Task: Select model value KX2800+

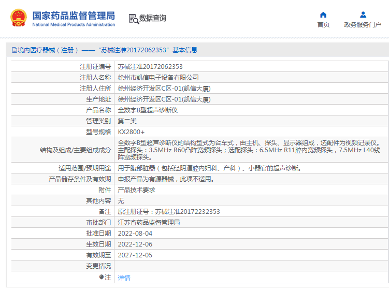Action: (131, 132)
